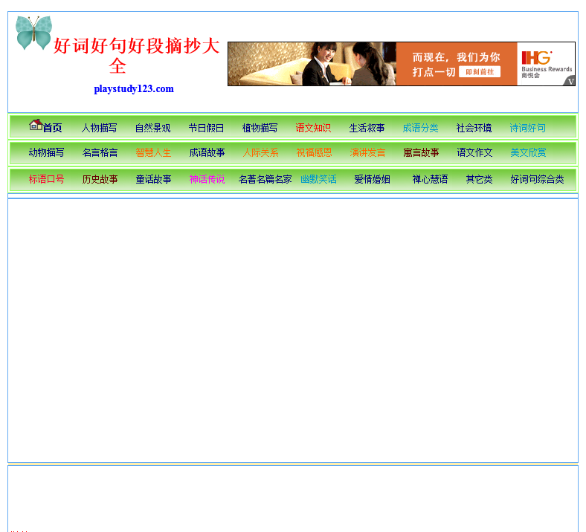This screenshot has width=586, height=532.
Task: Navigate to 语文作文
Action: pos(474,152)
